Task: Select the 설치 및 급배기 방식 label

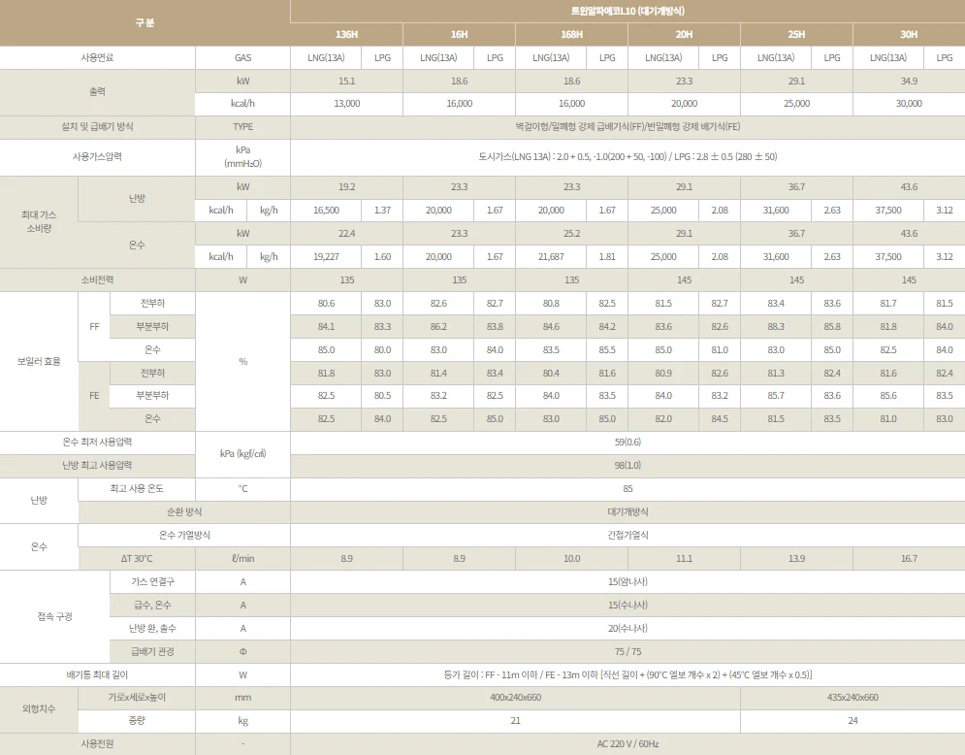Action: pyautogui.click(x=97, y=127)
